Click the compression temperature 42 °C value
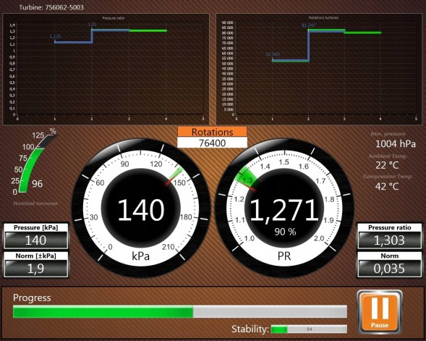The height and width of the screenshot is (341, 426). pyautogui.click(x=387, y=186)
